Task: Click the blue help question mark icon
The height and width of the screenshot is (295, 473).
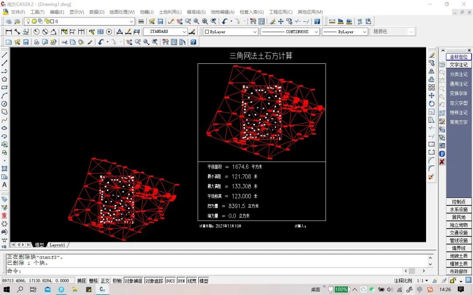Action: coord(317,21)
